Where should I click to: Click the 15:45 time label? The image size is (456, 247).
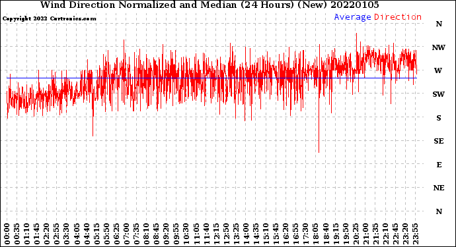[x=276, y=234]
